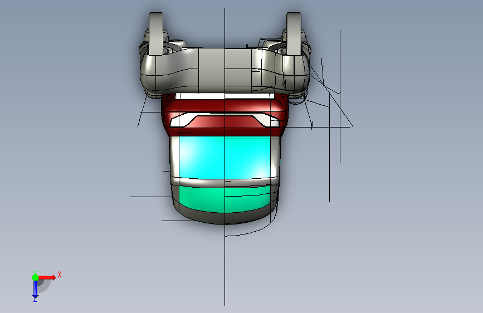
Task: Select the gray cross bar body
Action: [225, 71]
